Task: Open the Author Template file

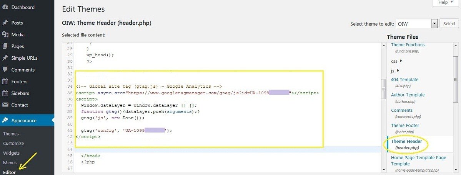Action: (x=408, y=95)
